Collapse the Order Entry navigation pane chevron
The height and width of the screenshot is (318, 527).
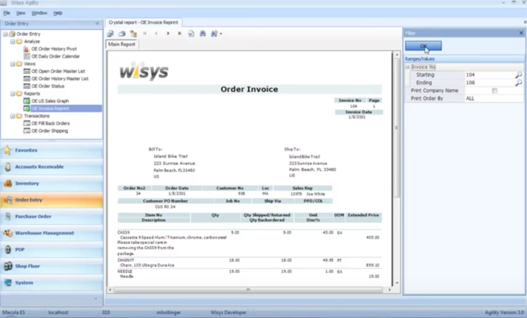point(97,24)
